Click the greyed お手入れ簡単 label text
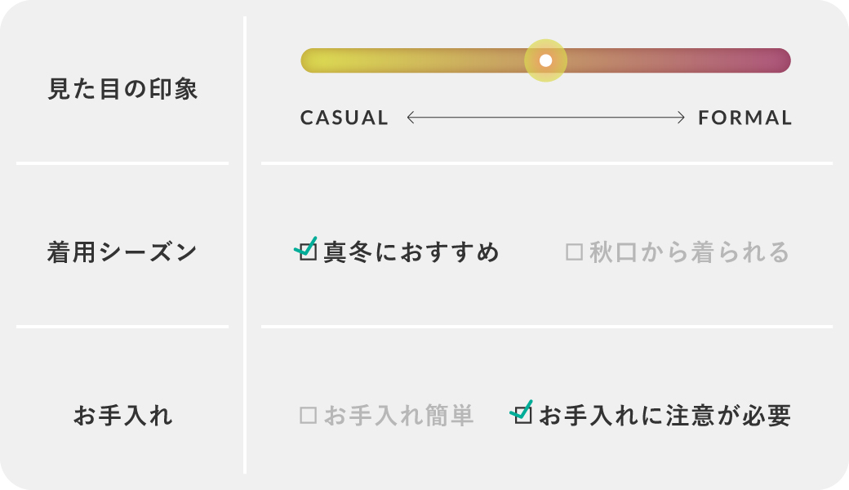 click(399, 416)
